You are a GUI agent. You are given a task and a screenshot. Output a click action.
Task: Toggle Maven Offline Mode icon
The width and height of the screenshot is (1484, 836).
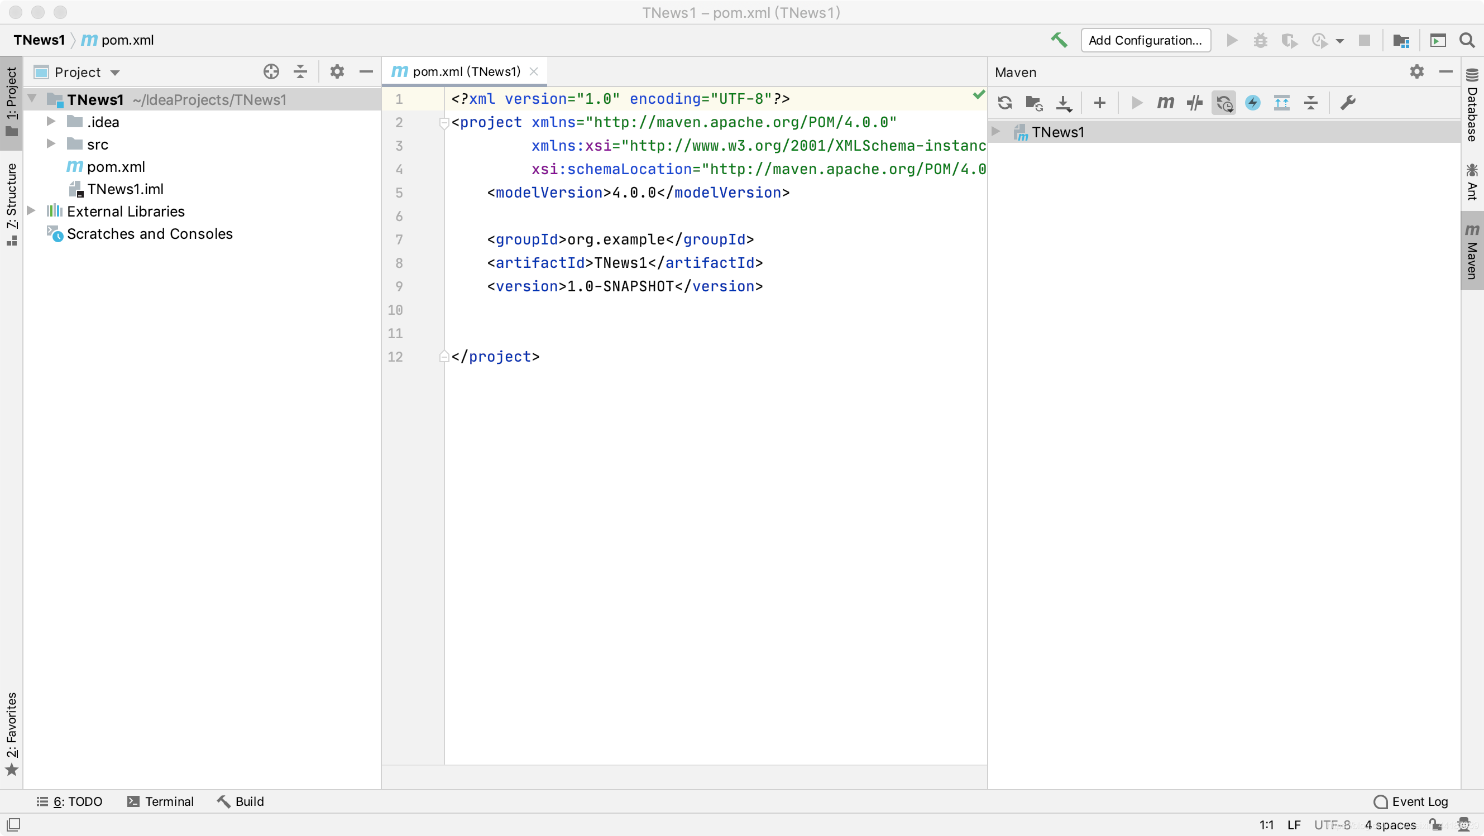[x=1224, y=103]
